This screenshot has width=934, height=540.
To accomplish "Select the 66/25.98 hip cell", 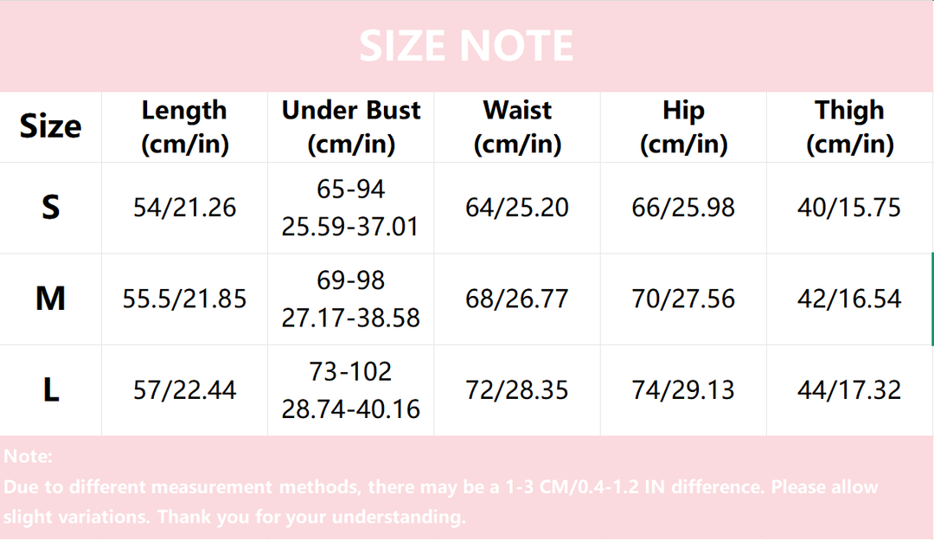I will point(683,208).
